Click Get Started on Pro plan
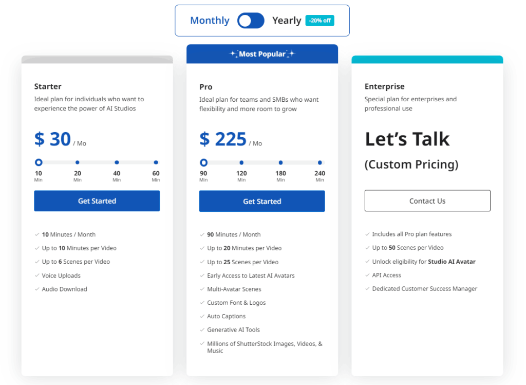 [x=262, y=201]
